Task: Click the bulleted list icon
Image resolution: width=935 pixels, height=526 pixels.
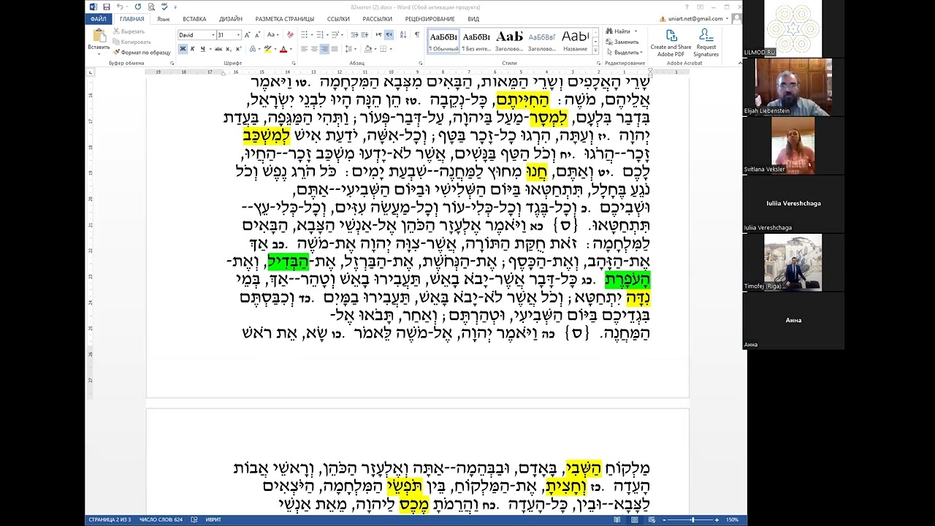Action: (305, 35)
